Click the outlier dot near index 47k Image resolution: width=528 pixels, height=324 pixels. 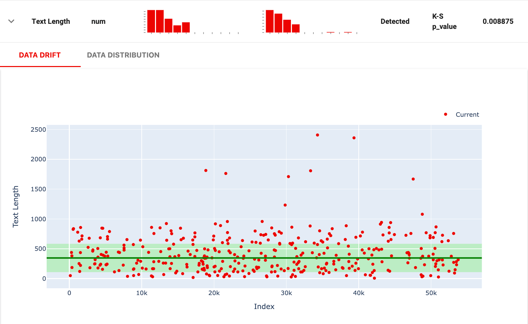click(x=413, y=178)
